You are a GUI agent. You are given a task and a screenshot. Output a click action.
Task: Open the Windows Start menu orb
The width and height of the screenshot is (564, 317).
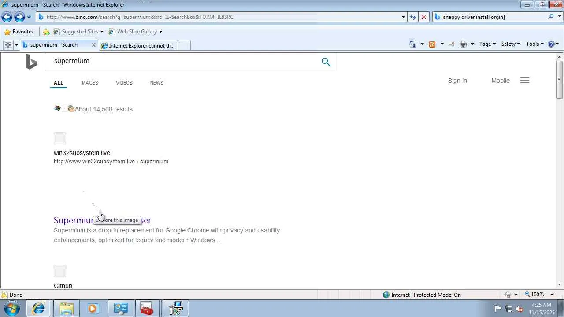(12, 309)
